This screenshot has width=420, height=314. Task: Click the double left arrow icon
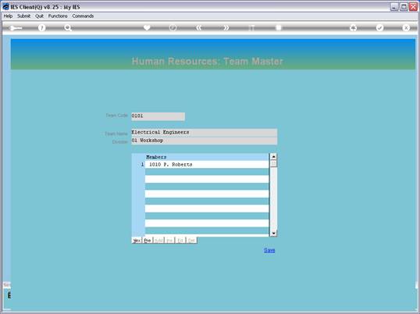click(x=199, y=27)
